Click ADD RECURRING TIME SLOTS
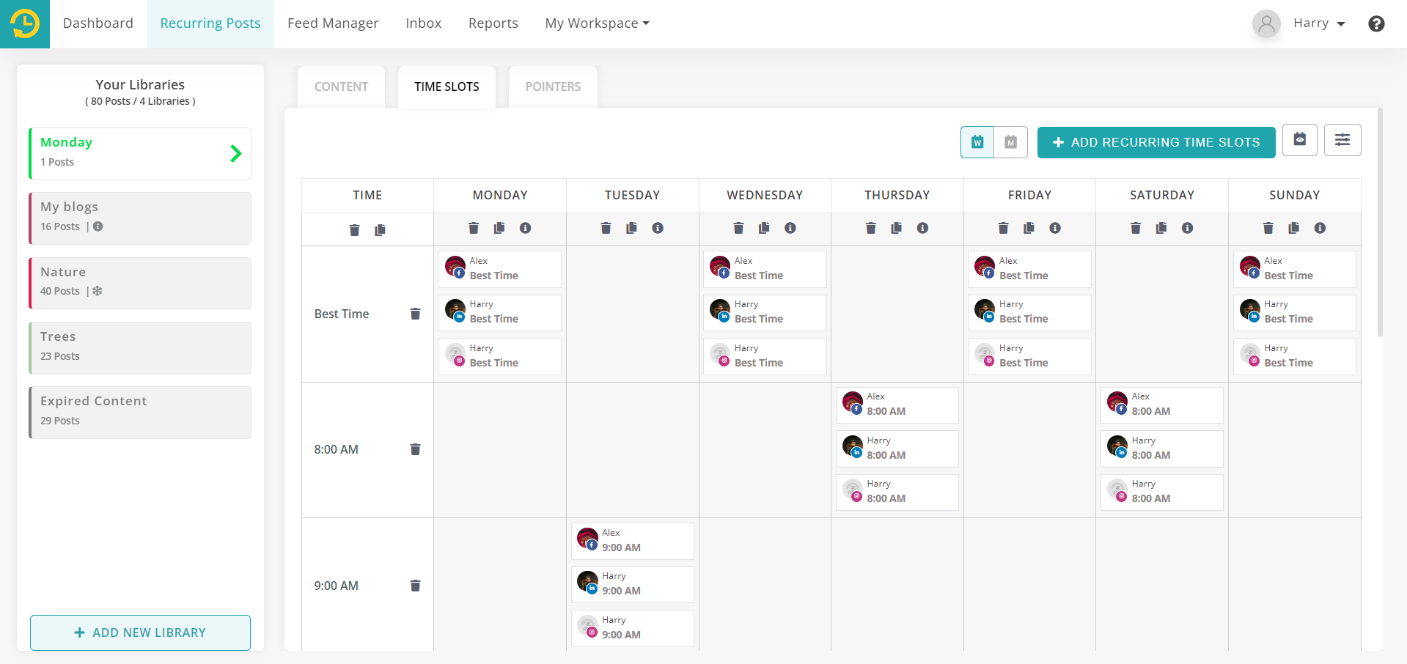Viewport: 1407px width, 664px height. click(1156, 142)
